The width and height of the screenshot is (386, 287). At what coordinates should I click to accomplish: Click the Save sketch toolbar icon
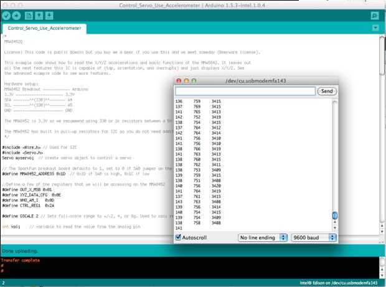49,16
